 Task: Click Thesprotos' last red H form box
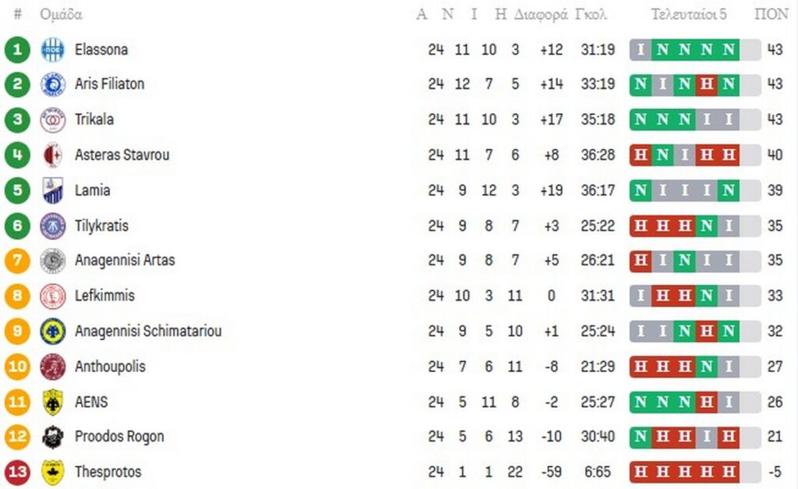coord(729,472)
